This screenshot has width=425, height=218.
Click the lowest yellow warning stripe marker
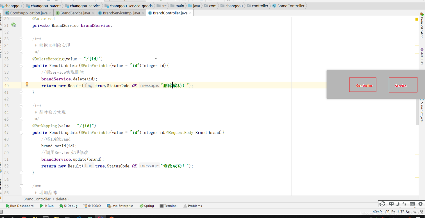coord(417,177)
